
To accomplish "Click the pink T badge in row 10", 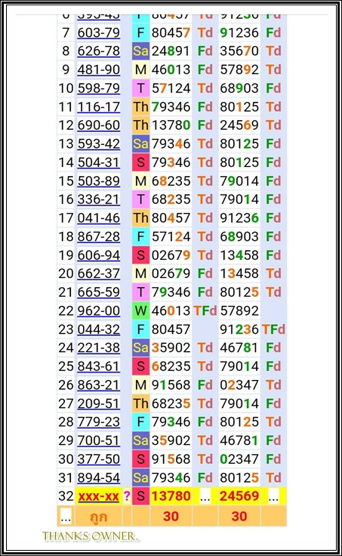I will click(140, 88).
